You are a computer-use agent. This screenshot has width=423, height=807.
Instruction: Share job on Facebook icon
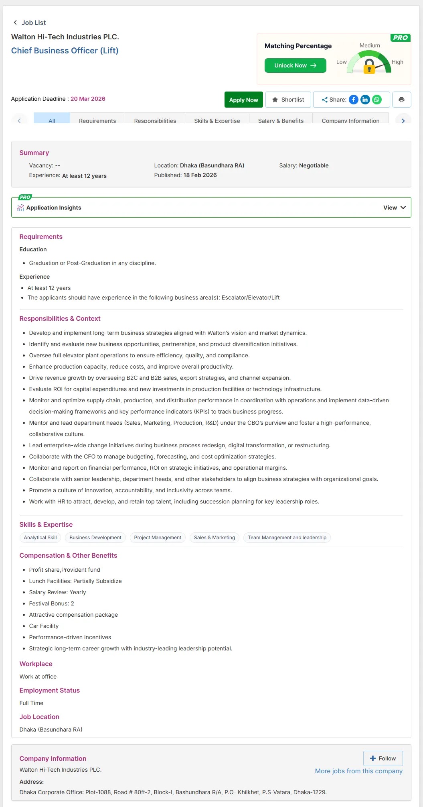(x=353, y=100)
